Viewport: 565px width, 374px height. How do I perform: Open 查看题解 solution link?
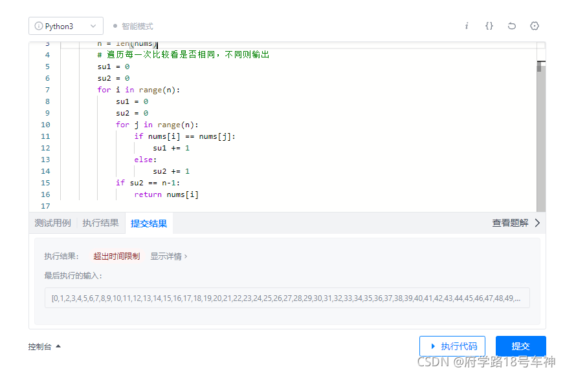pos(510,223)
